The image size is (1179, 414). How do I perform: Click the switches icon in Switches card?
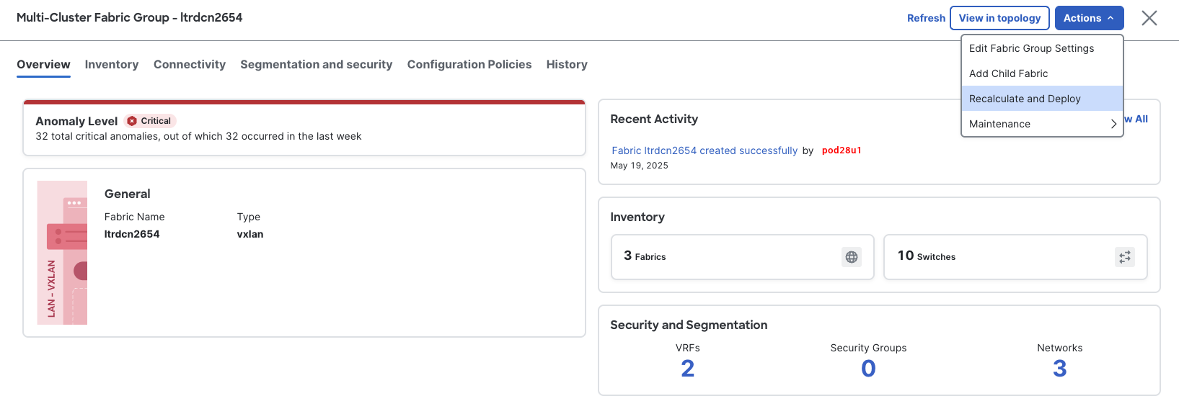pyautogui.click(x=1124, y=257)
